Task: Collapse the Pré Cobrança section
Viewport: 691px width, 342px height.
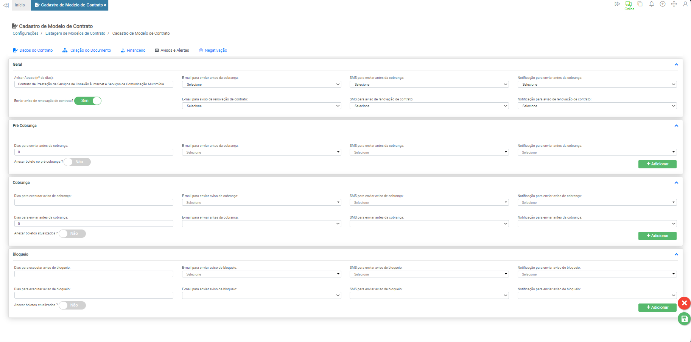Action: click(x=676, y=126)
